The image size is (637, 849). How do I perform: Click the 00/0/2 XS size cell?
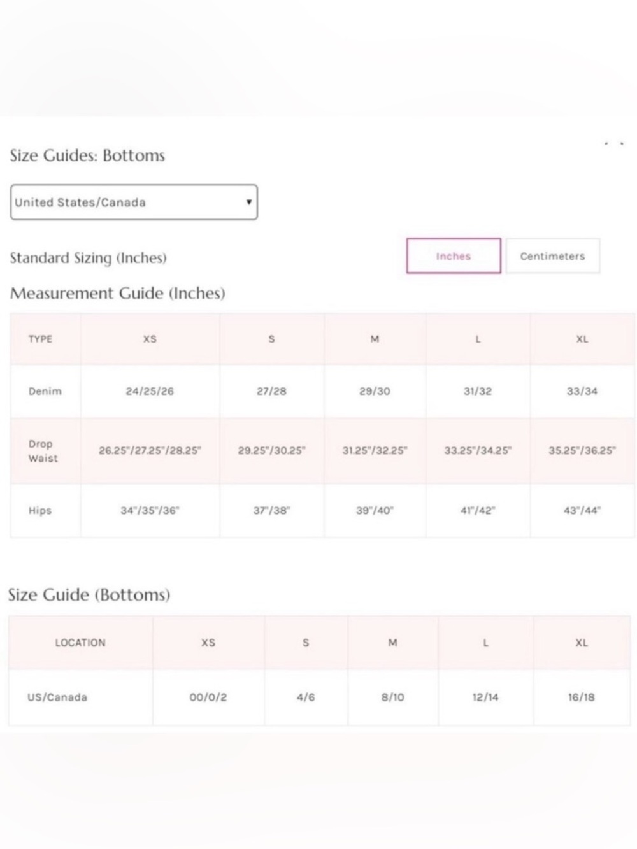tap(208, 697)
